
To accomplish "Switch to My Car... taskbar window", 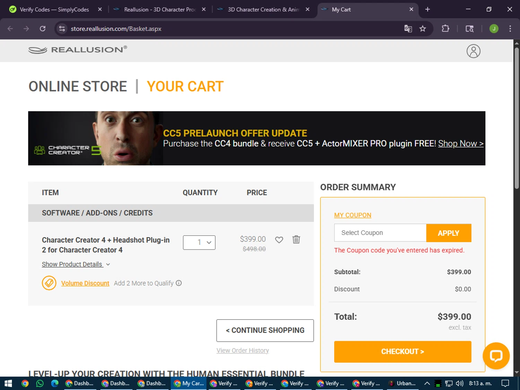I will 189,383.
